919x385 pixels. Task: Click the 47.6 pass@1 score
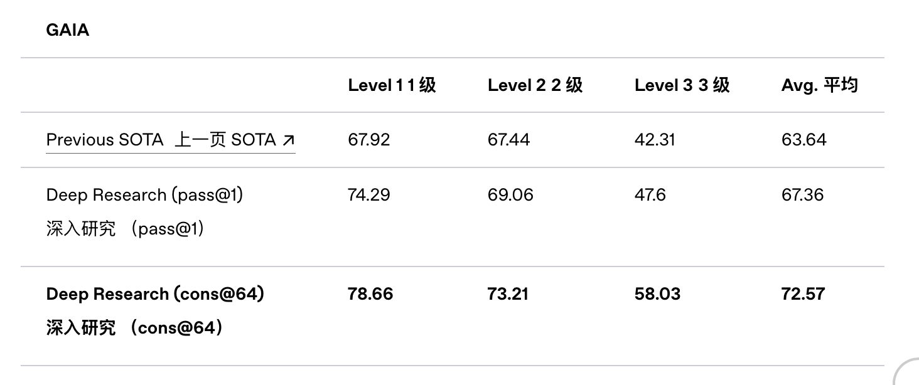[x=650, y=195]
